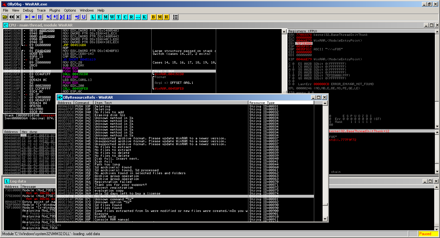Open the Debug menu
440x238 pixels.
pyautogui.click(x=28, y=10)
